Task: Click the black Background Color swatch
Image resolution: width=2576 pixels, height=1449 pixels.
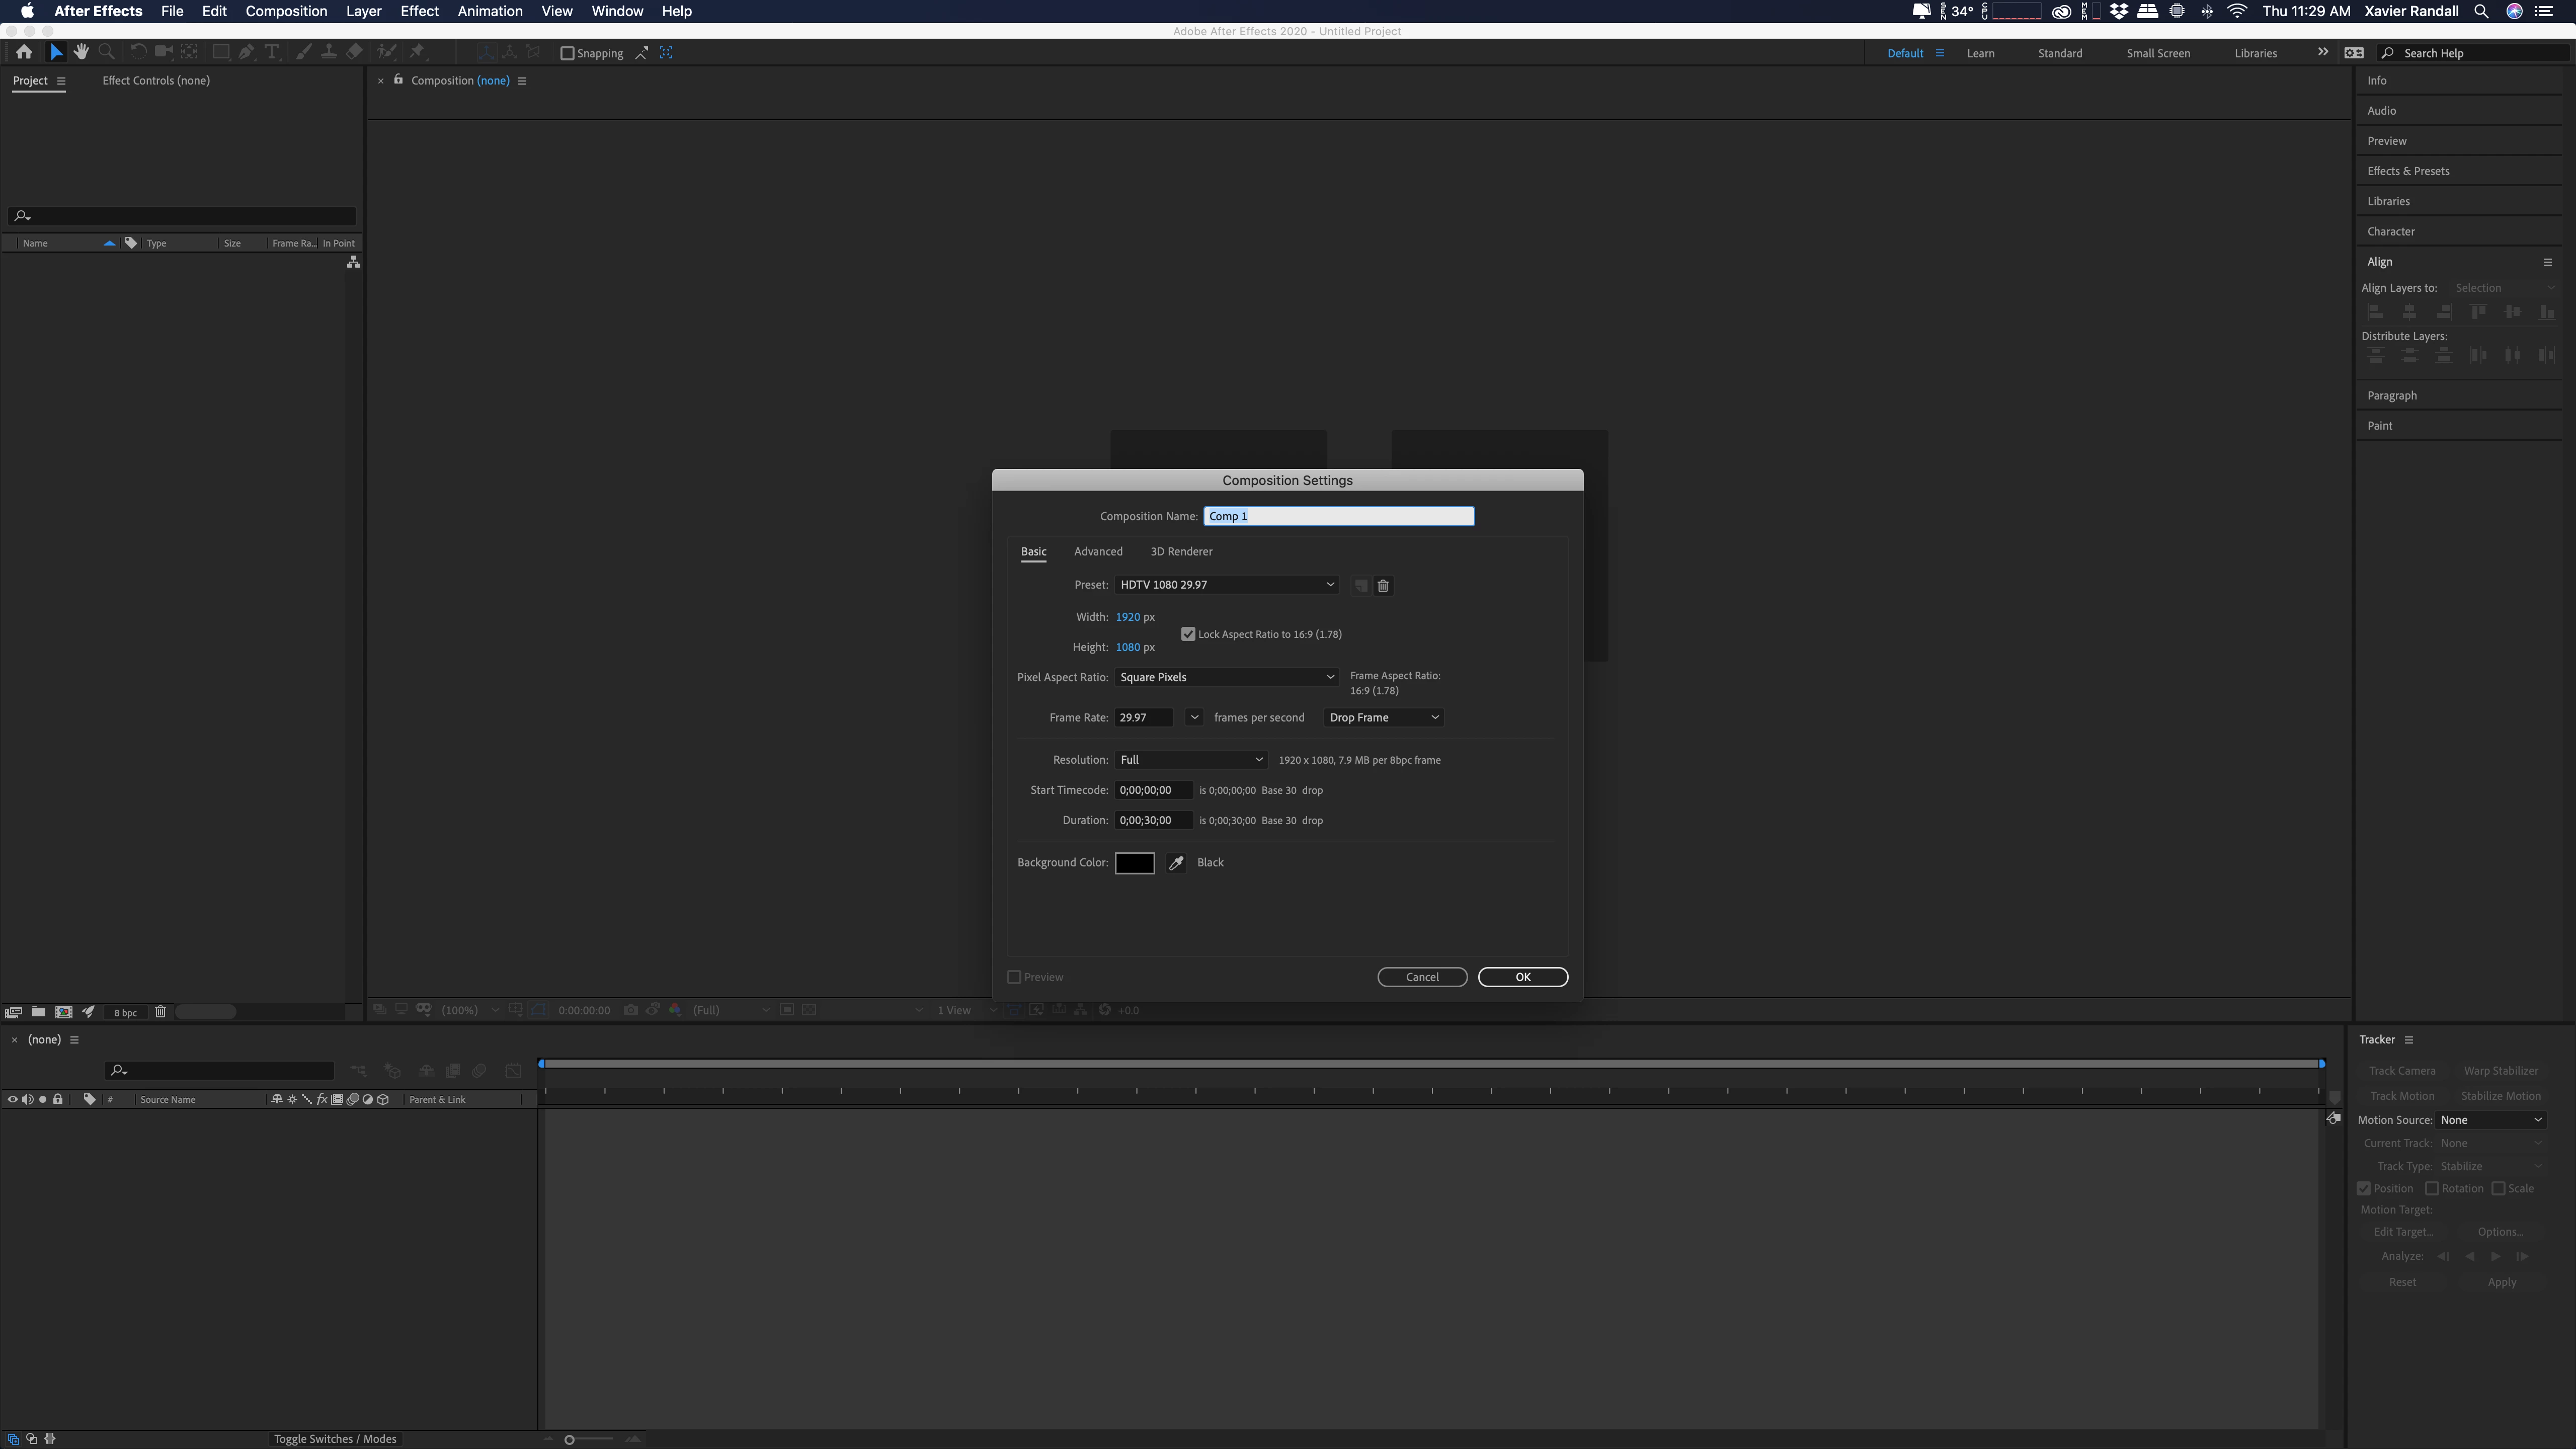Action: click(1134, 863)
